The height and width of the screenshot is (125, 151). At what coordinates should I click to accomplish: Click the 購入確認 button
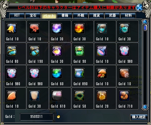click(139, 117)
